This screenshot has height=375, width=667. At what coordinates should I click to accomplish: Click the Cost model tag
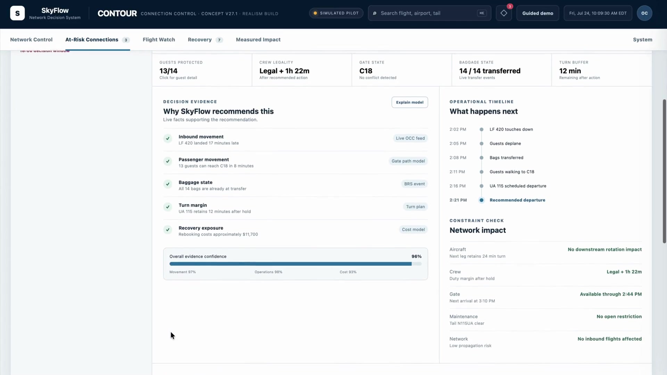click(x=413, y=230)
